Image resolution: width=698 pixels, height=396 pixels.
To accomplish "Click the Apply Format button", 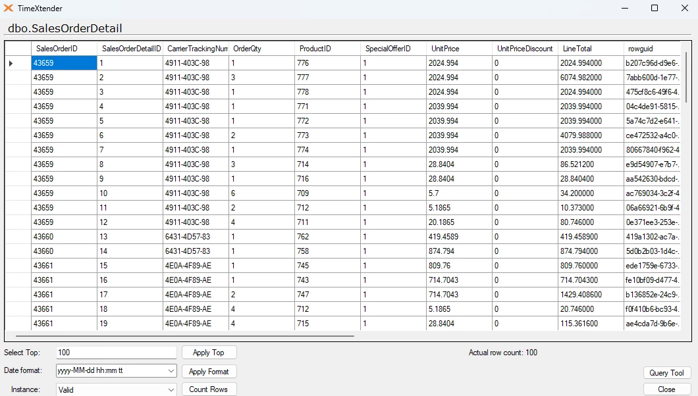I will [x=209, y=372].
